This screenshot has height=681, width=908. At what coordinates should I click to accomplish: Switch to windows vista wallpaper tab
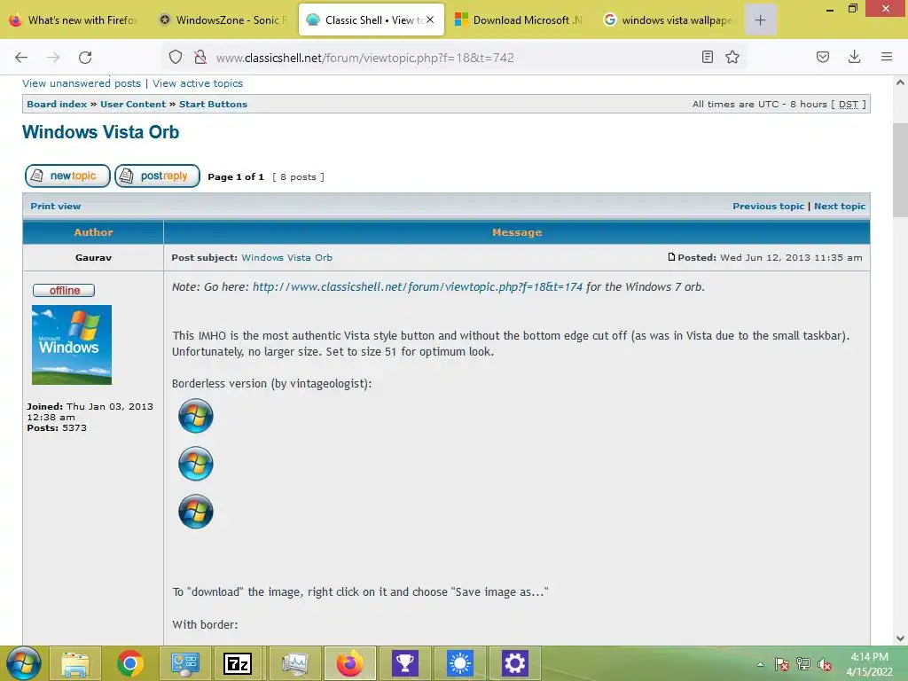[668, 20]
